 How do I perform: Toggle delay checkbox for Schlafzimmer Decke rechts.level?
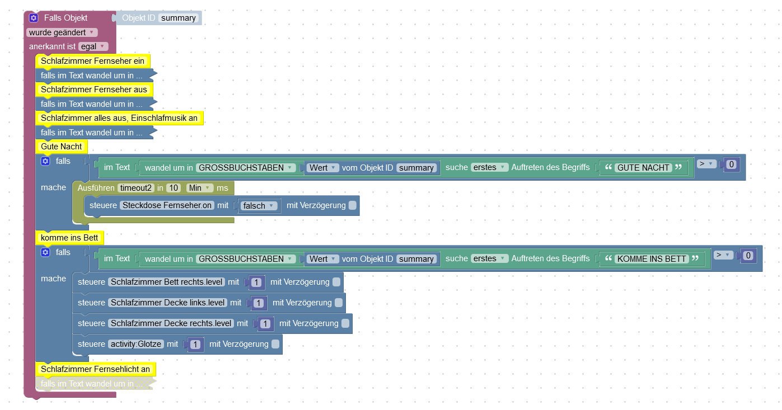click(x=345, y=323)
